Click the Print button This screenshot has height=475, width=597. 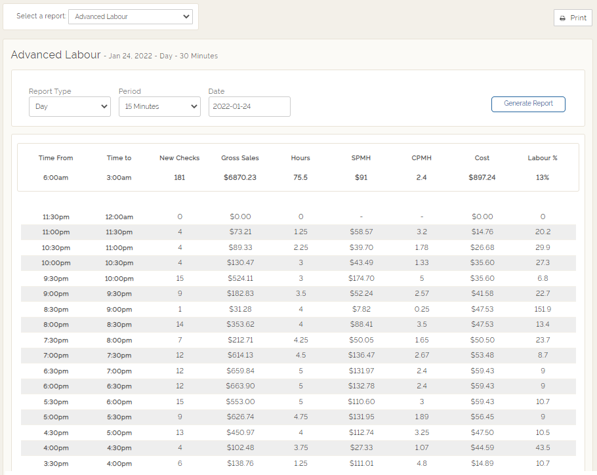(x=573, y=18)
